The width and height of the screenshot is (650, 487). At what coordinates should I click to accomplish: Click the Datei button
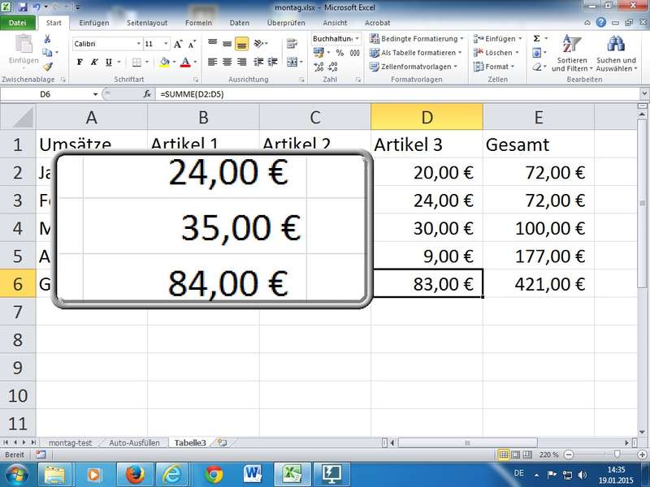[x=16, y=23]
